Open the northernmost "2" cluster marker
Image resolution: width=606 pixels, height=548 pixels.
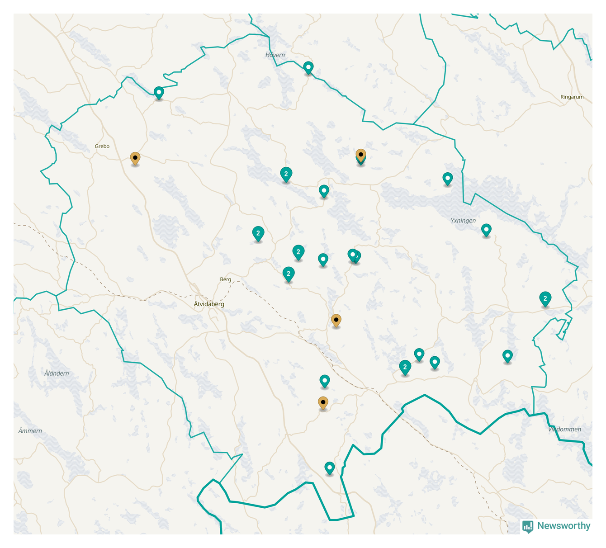tap(286, 174)
